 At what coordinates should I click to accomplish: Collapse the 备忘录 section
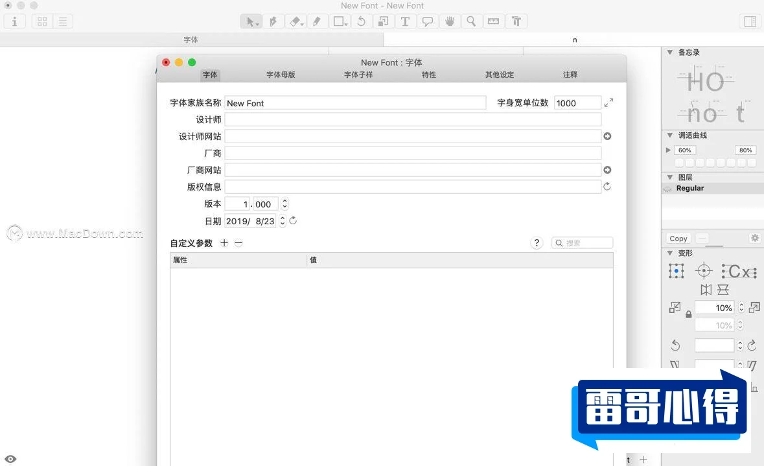670,52
